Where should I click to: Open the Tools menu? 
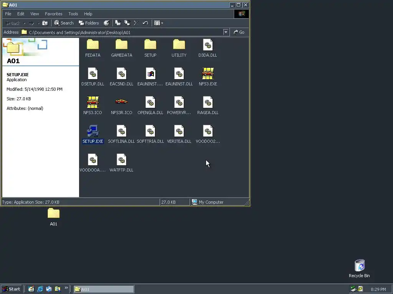73,14
